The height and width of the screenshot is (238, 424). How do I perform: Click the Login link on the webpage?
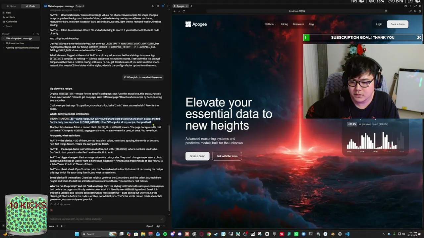tap(379, 24)
